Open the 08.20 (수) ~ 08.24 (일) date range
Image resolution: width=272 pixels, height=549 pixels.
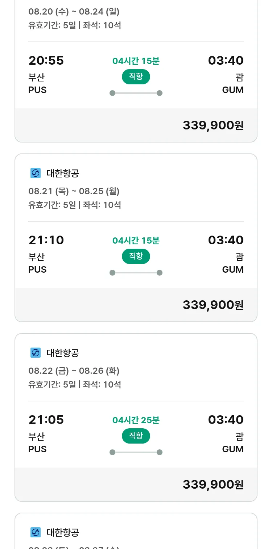[x=74, y=12]
